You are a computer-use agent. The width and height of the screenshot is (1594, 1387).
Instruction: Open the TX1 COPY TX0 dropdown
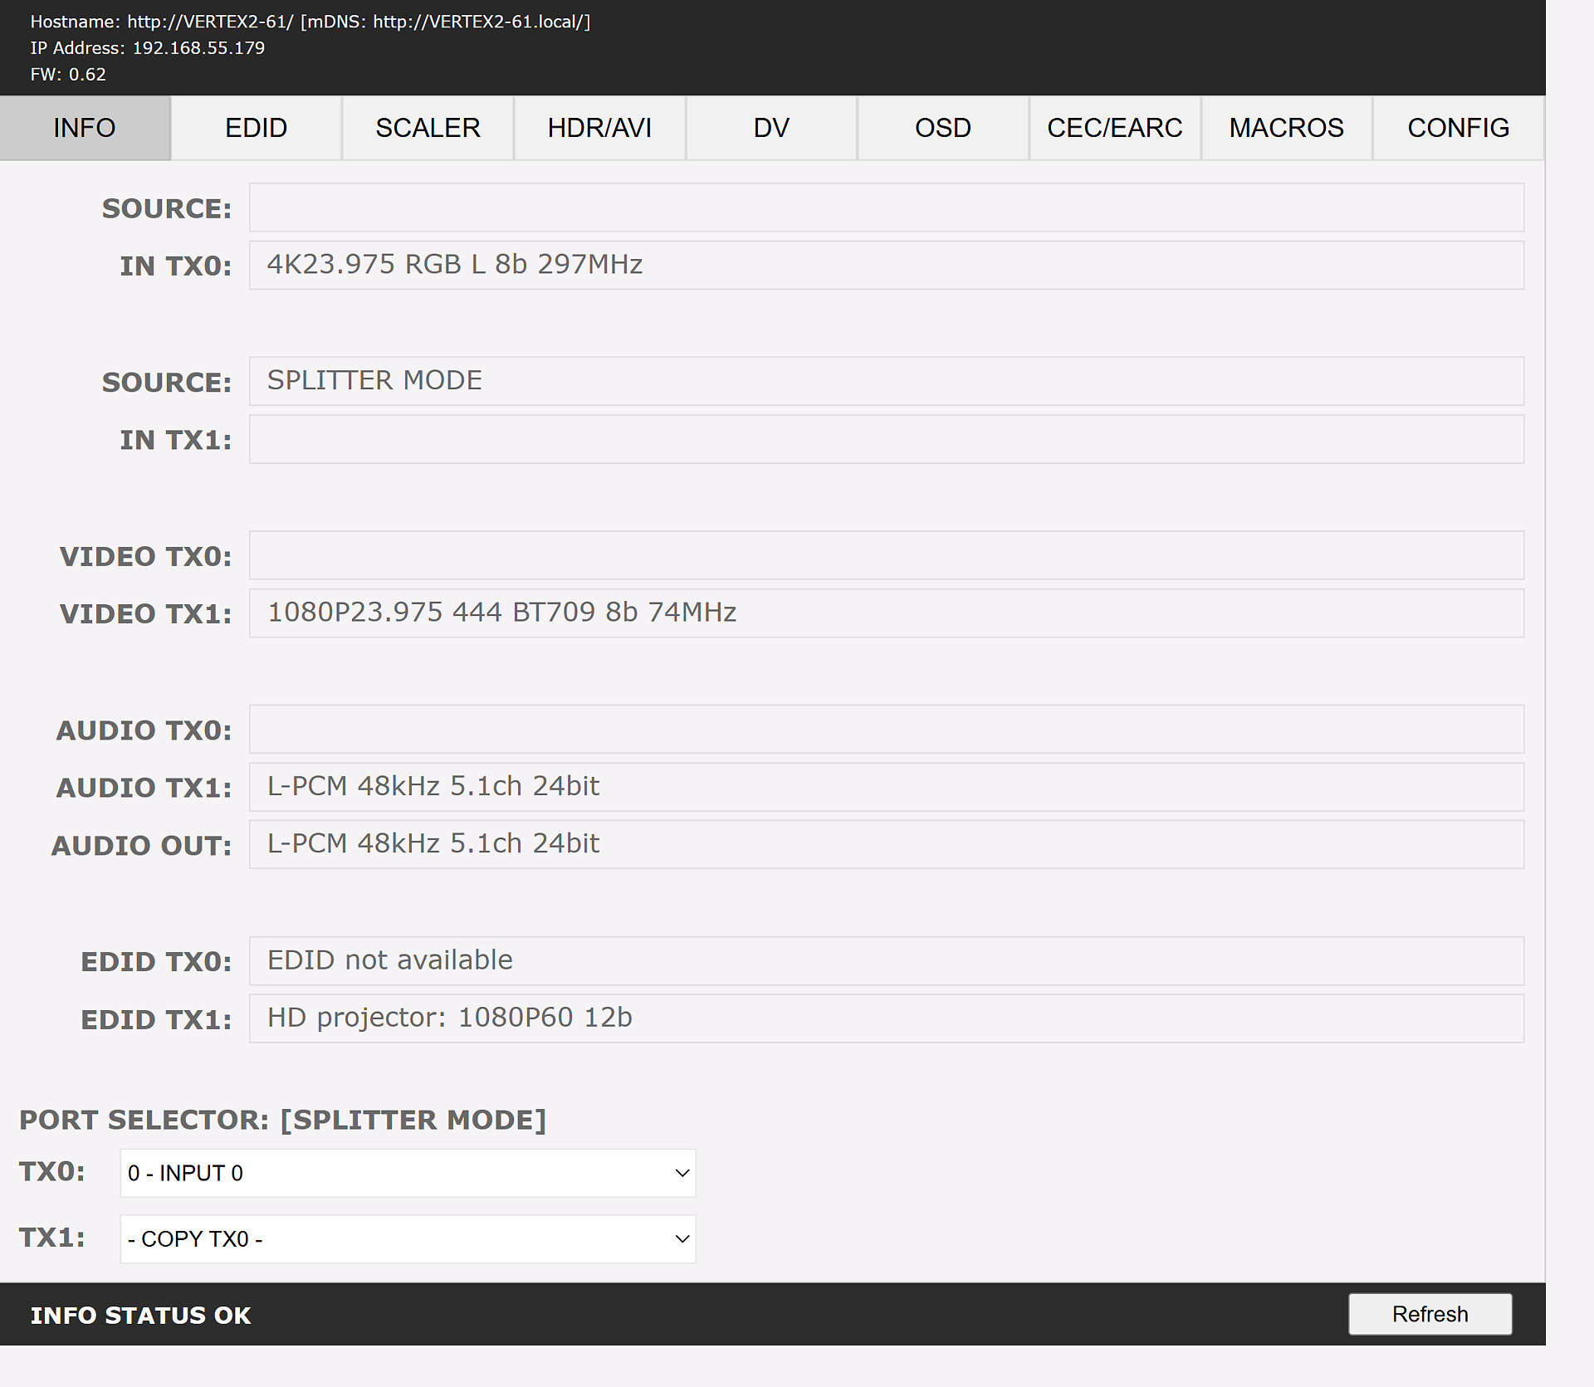pyautogui.click(x=408, y=1238)
